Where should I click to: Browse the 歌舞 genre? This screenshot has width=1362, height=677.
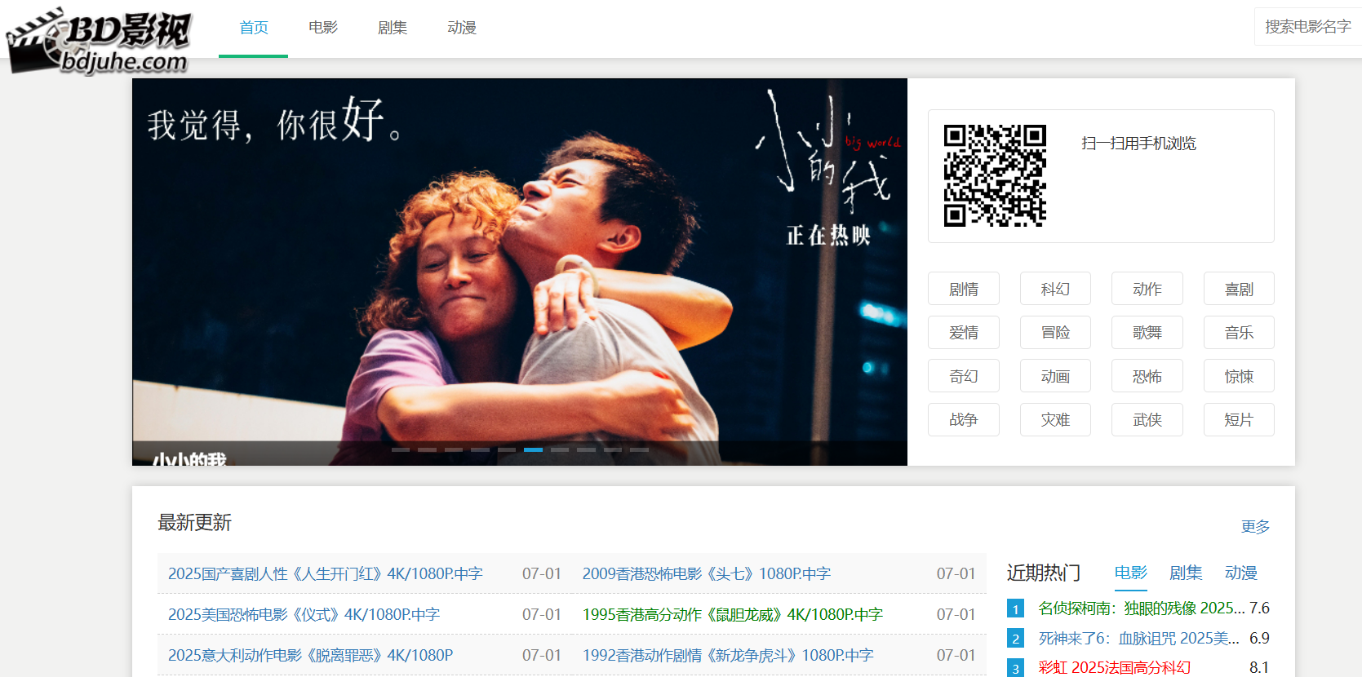tap(1147, 332)
